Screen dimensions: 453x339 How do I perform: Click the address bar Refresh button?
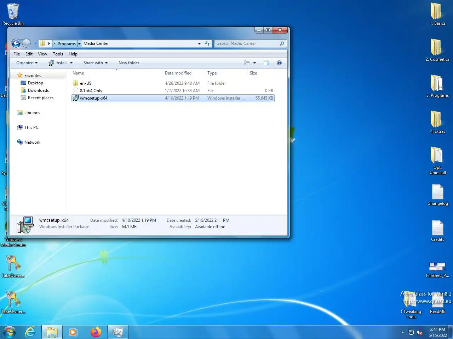click(x=207, y=43)
